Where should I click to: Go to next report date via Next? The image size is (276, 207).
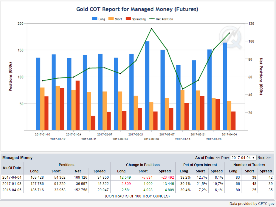(264, 157)
